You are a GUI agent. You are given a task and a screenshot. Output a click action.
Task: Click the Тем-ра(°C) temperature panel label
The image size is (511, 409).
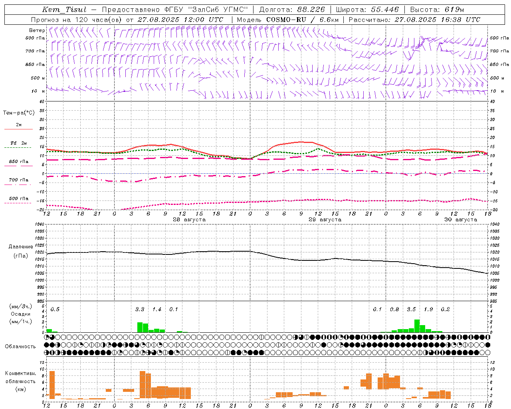(19, 113)
